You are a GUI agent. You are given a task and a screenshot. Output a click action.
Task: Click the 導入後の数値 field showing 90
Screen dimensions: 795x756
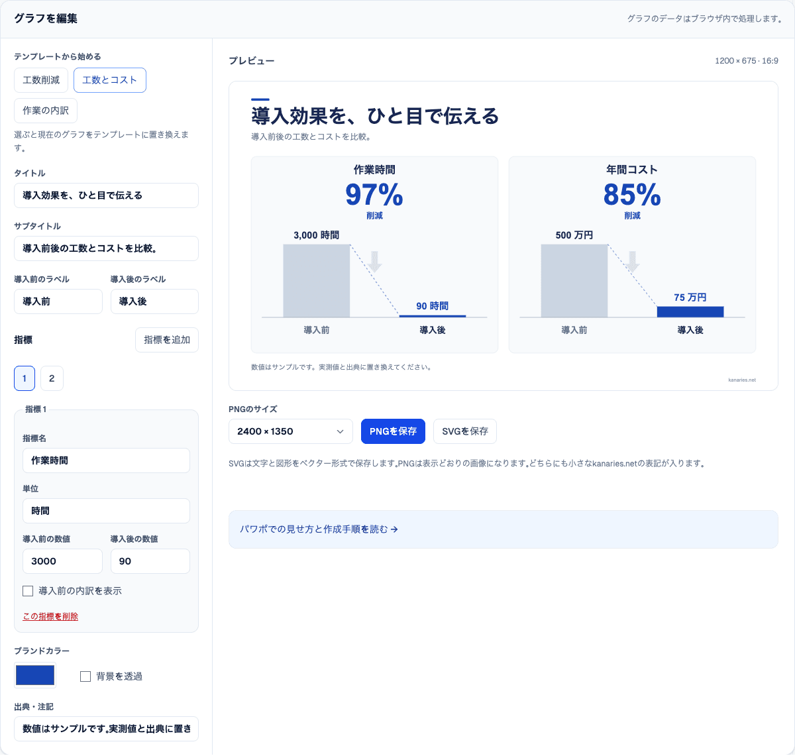pos(150,561)
